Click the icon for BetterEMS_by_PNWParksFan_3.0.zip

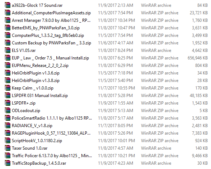pos(8,28)
